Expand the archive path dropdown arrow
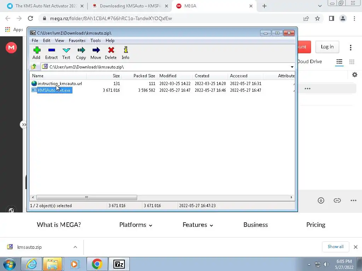The height and width of the screenshot is (271, 362). [x=292, y=67]
